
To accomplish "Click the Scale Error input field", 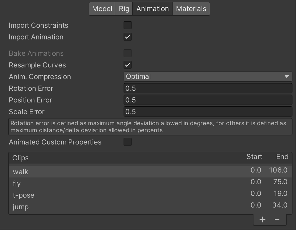I will (208, 111).
